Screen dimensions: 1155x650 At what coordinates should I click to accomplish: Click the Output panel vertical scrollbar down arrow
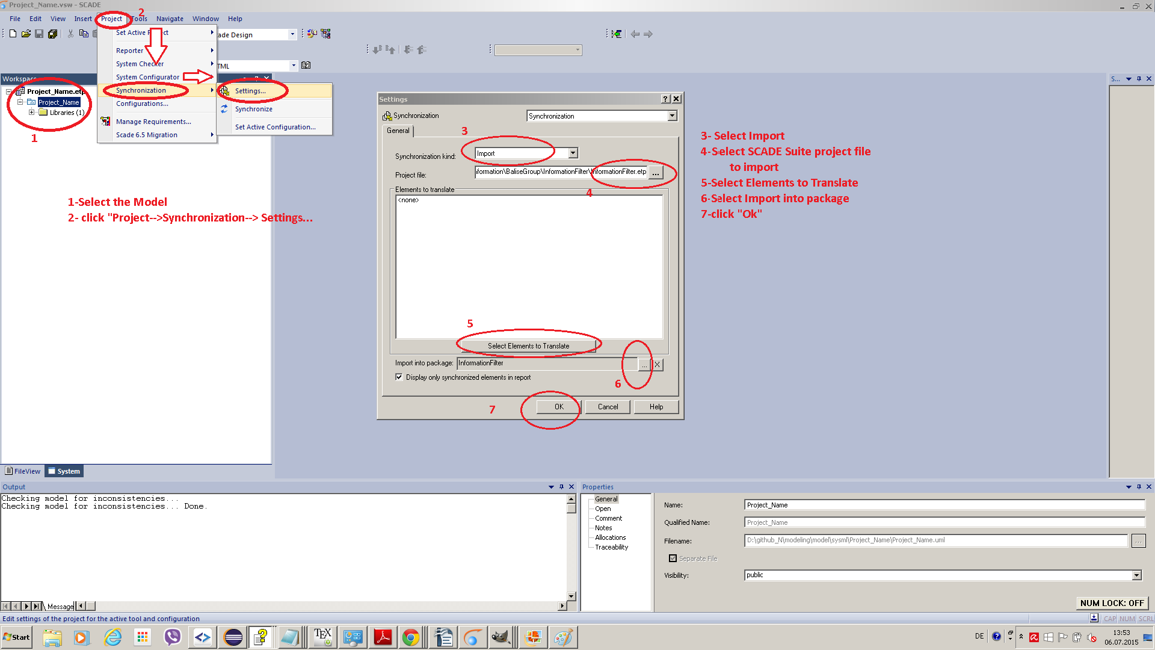pyautogui.click(x=571, y=596)
